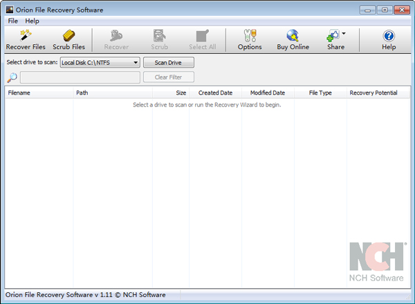Image resolution: width=415 pixels, height=304 pixels.
Task: Sort by Recovery Potential column header
Action: pyautogui.click(x=378, y=93)
